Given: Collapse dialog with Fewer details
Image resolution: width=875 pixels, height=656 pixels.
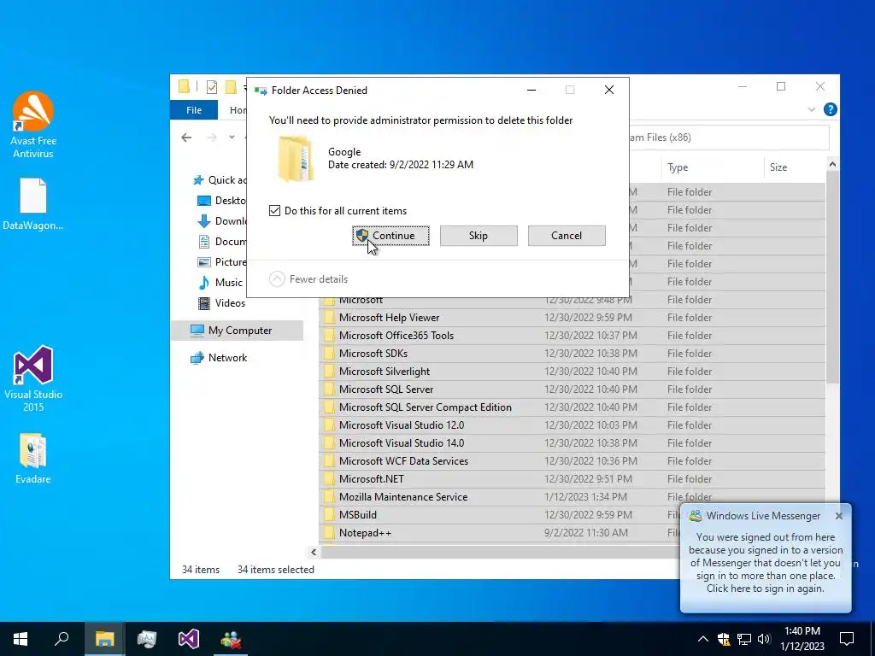Looking at the screenshot, I should click(x=308, y=279).
